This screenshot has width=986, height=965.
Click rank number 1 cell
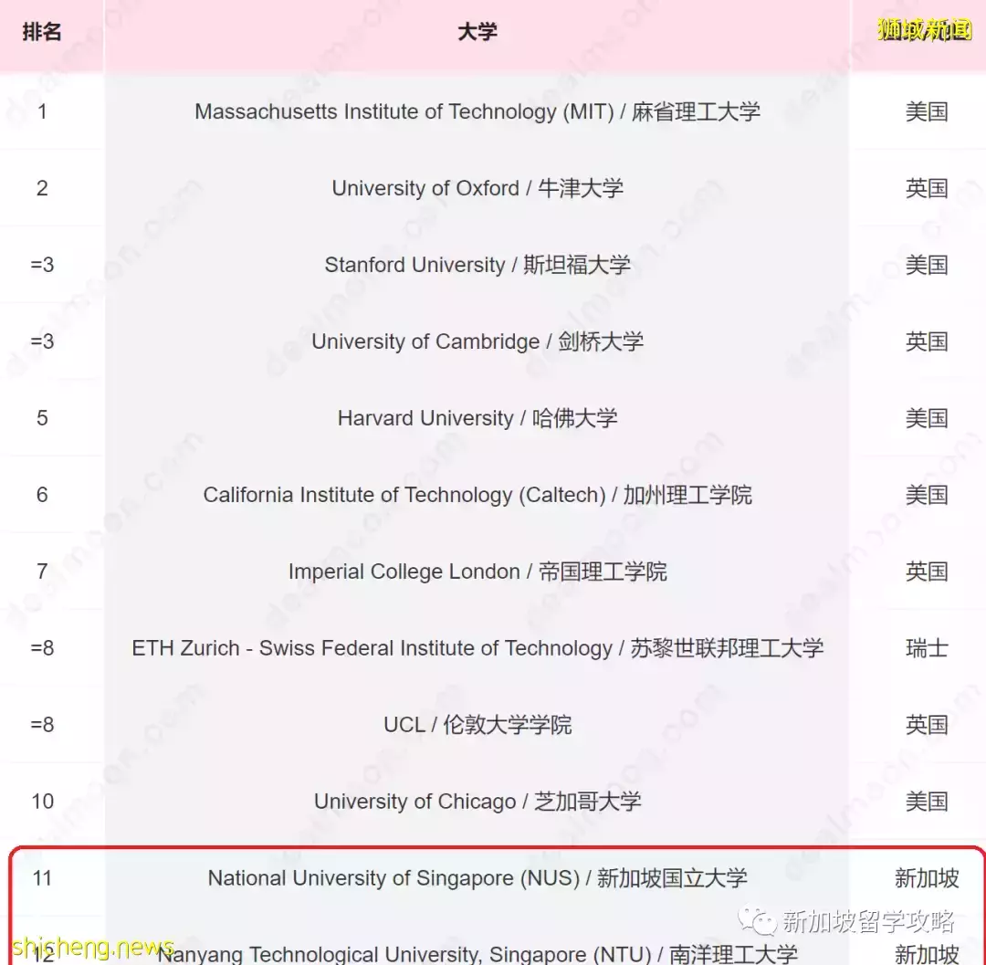pos(42,112)
